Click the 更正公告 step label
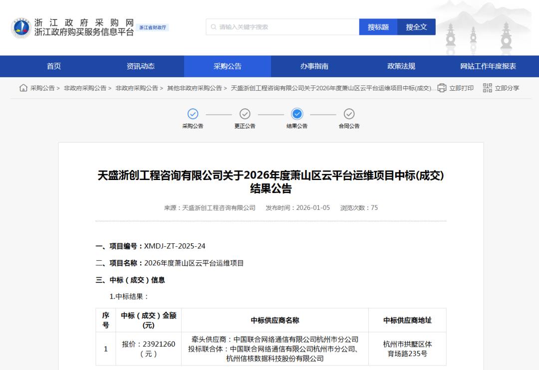Screen dimensions: 539x370 pos(245,126)
